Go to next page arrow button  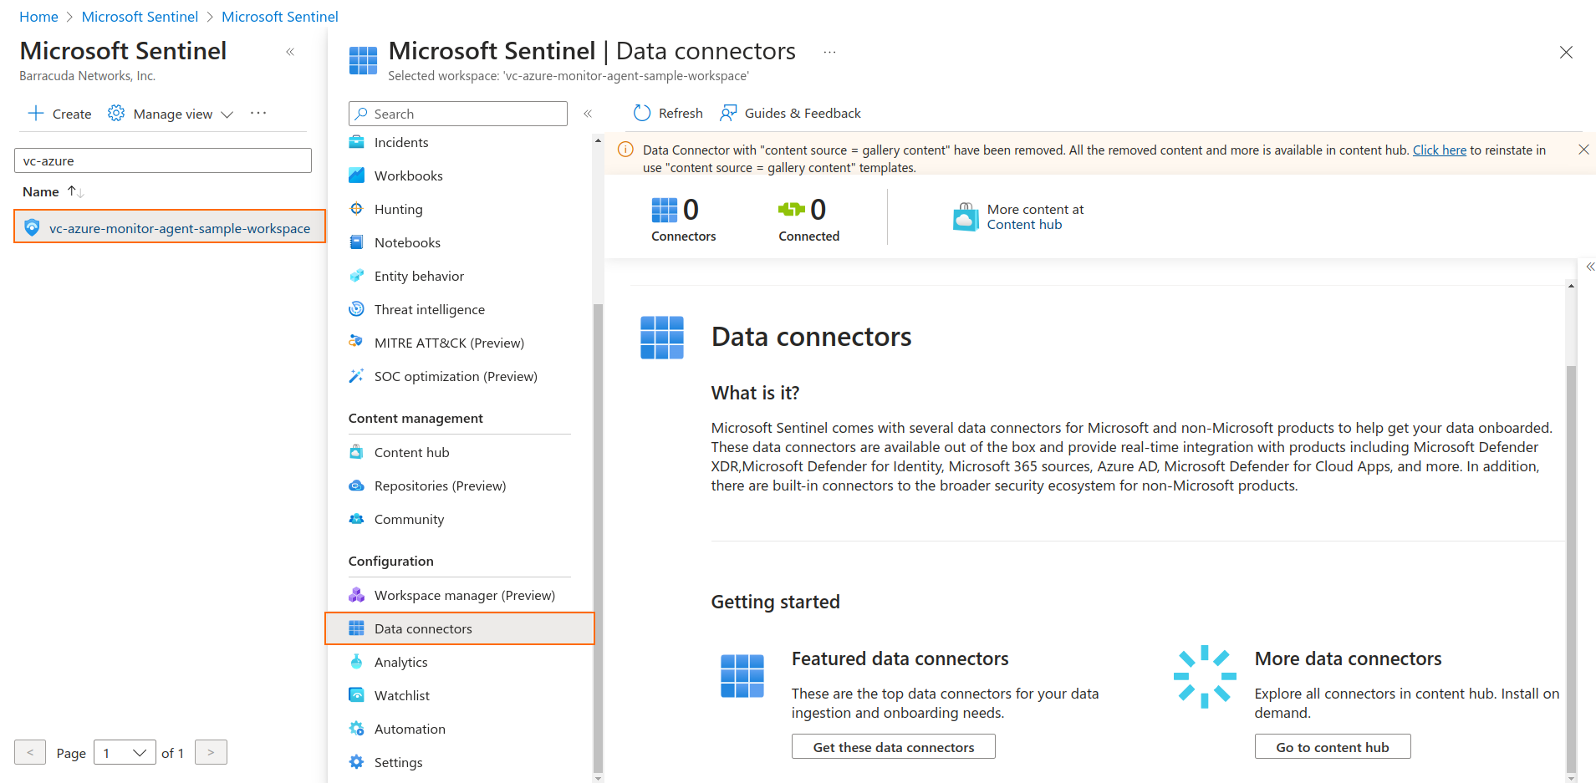click(x=211, y=752)
